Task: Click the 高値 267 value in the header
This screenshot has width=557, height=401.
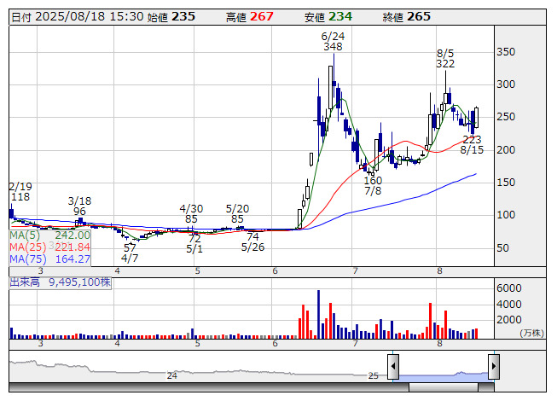Action: pos(260,16)
